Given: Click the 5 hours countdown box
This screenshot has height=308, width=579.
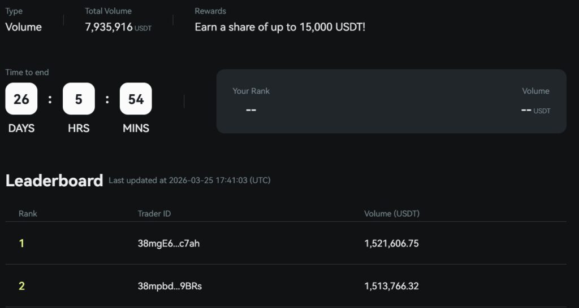Looking at the screenshot, I should pos(79,99).
